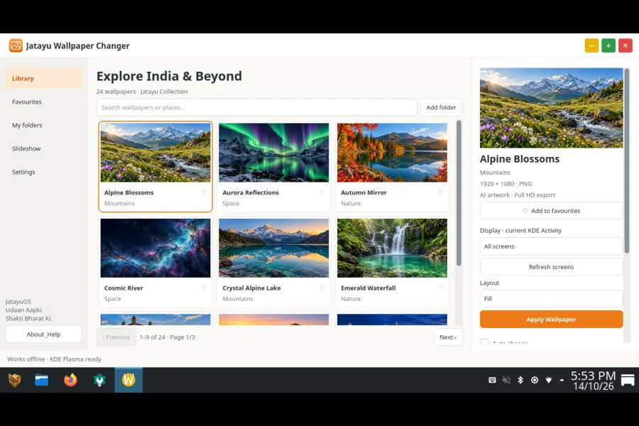
Task: Favourite Autumn Mirror with its heart icon
Action: point(440,192)
